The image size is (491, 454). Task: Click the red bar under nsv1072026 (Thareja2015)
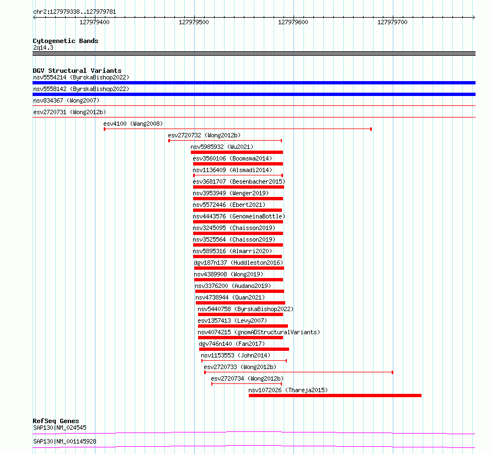point(335,396)
